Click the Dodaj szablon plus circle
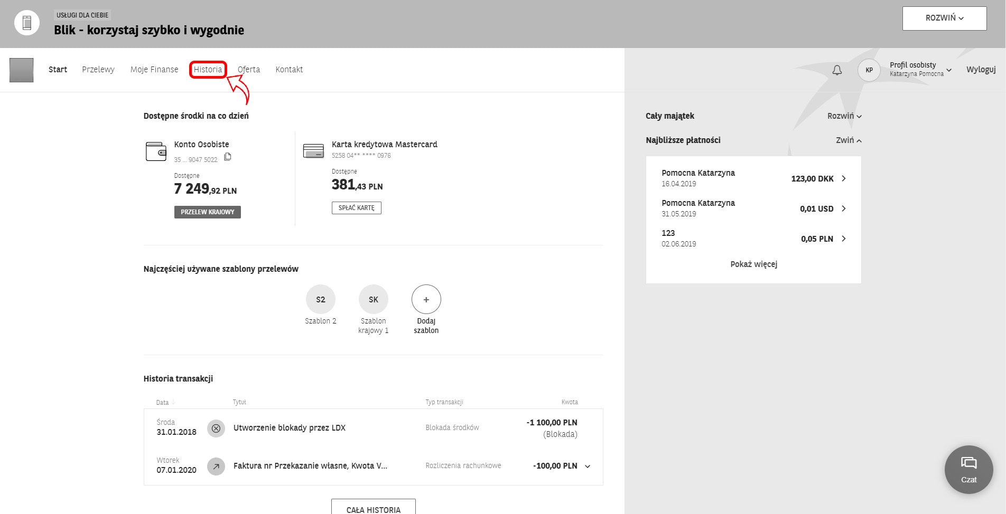Screen dimensions: 1006x514 (426, 299)
